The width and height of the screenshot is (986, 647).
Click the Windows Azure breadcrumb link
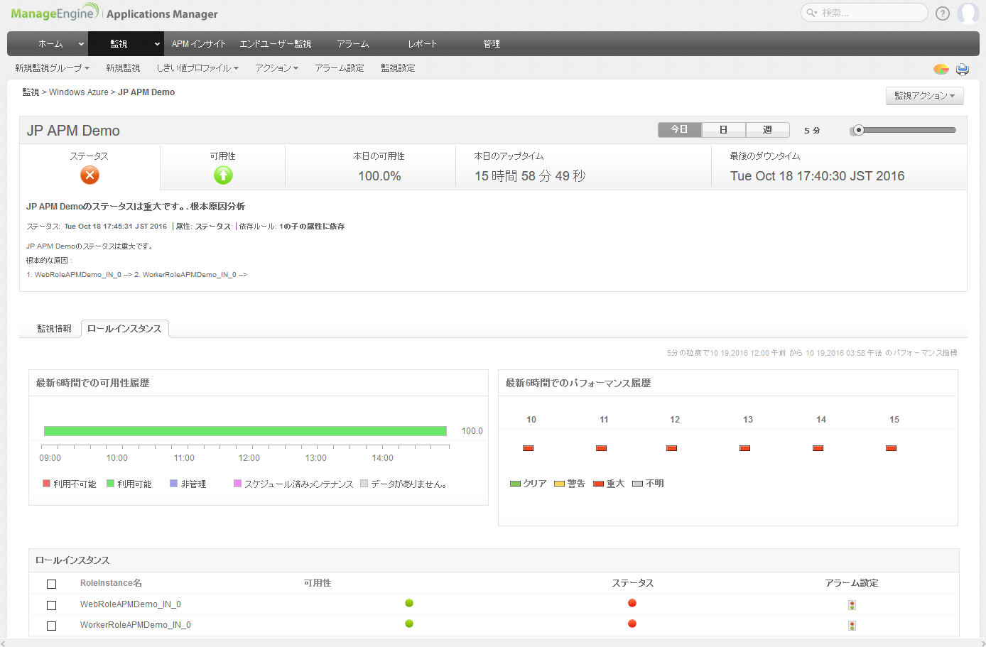78,92
